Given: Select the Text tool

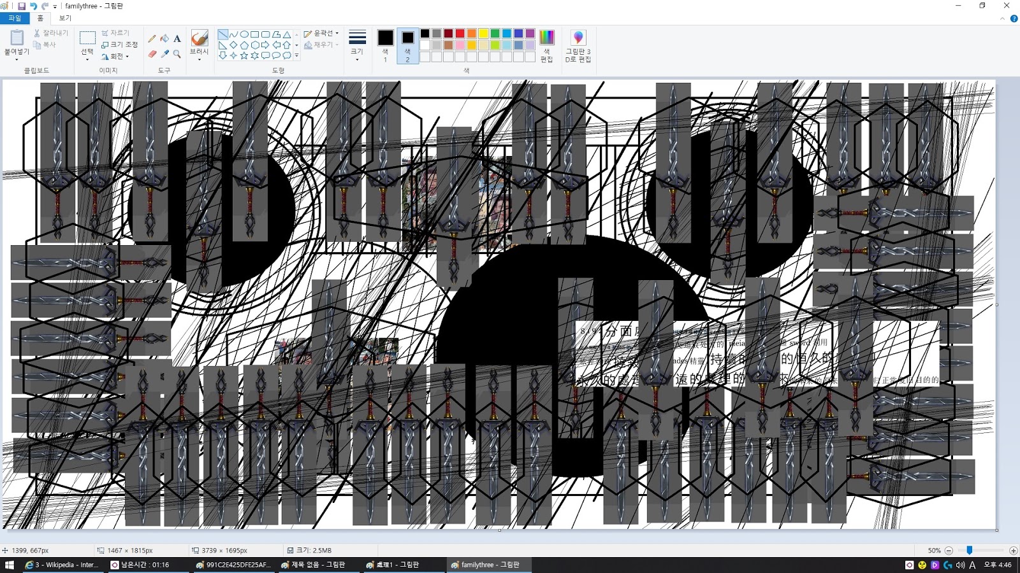Looking at the screenshot, I should [x=177, y=39].
